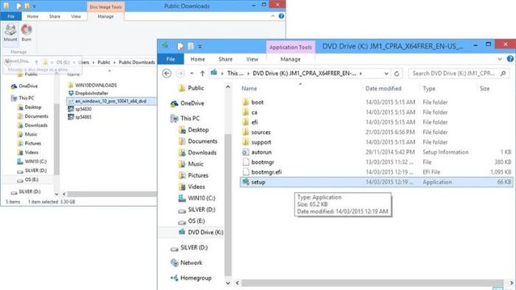The image size is (516, 290).
Task: Open the File tab in DVD Drive window
Action: 170,59
